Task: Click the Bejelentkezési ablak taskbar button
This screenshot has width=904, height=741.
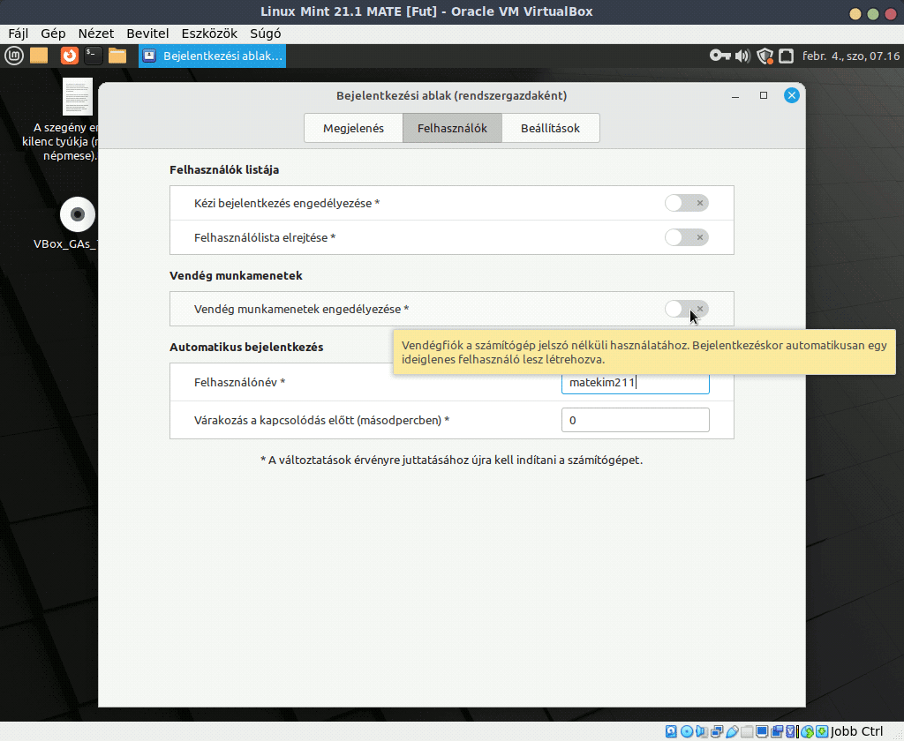Action: 212,56
